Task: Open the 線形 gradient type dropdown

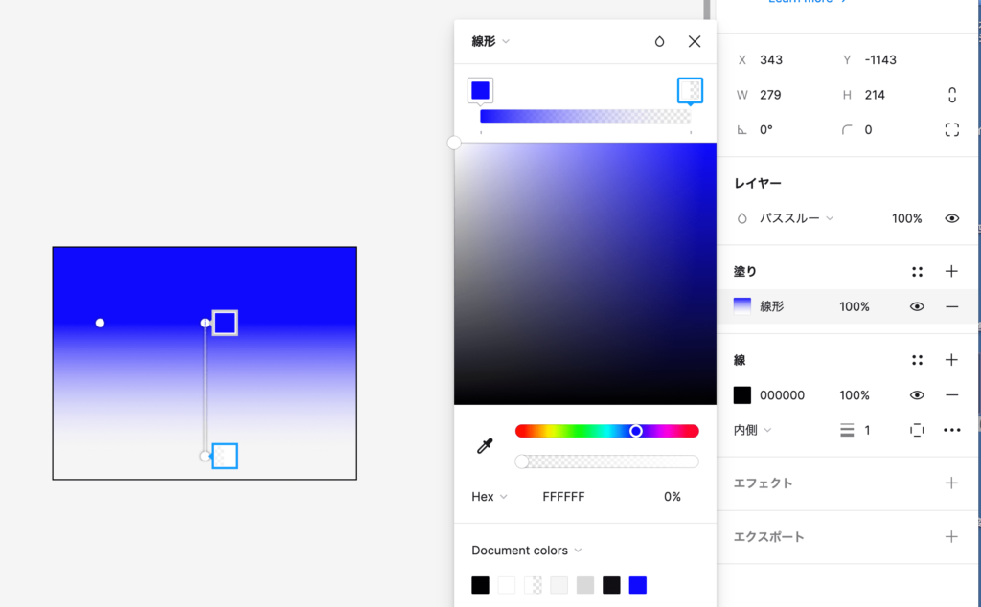Action: click(x=490, y=41)
